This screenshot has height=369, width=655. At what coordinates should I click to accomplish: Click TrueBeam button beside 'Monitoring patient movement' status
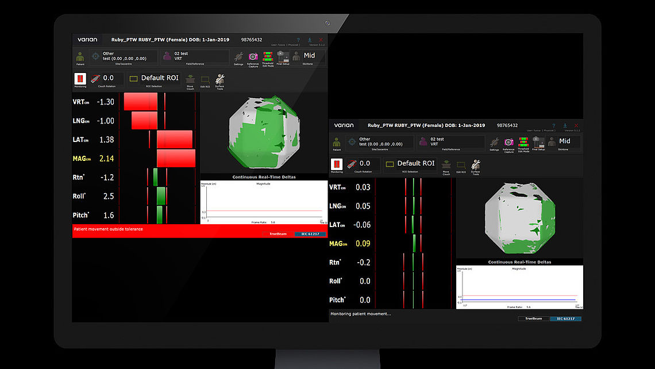pos(533,318)
